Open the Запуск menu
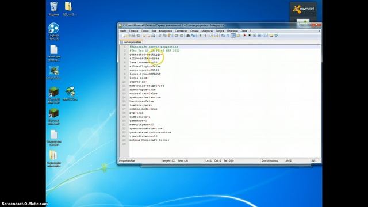 click(220, 30)
